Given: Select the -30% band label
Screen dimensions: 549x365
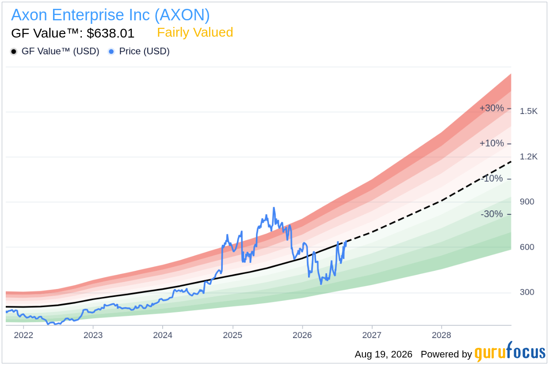Looking at the screenshot, I should [x=492, y=214].
